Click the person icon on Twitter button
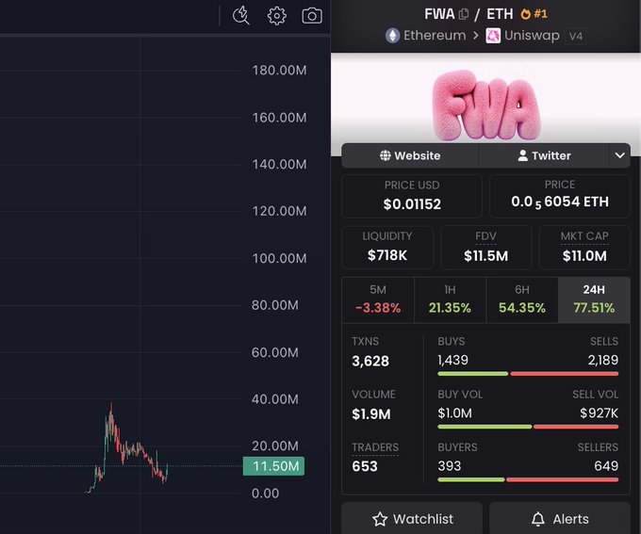The image size is (641, 534). 522,155
